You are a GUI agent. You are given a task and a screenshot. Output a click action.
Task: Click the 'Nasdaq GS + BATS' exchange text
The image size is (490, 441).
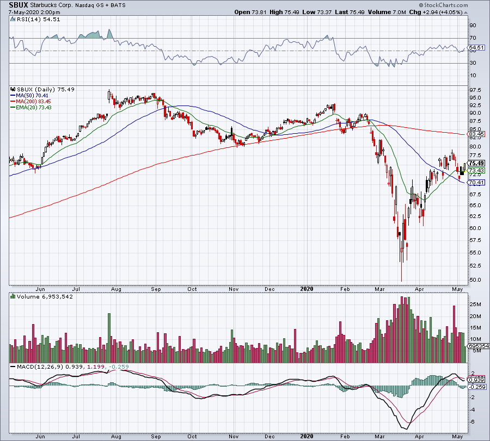pos(101,5)
